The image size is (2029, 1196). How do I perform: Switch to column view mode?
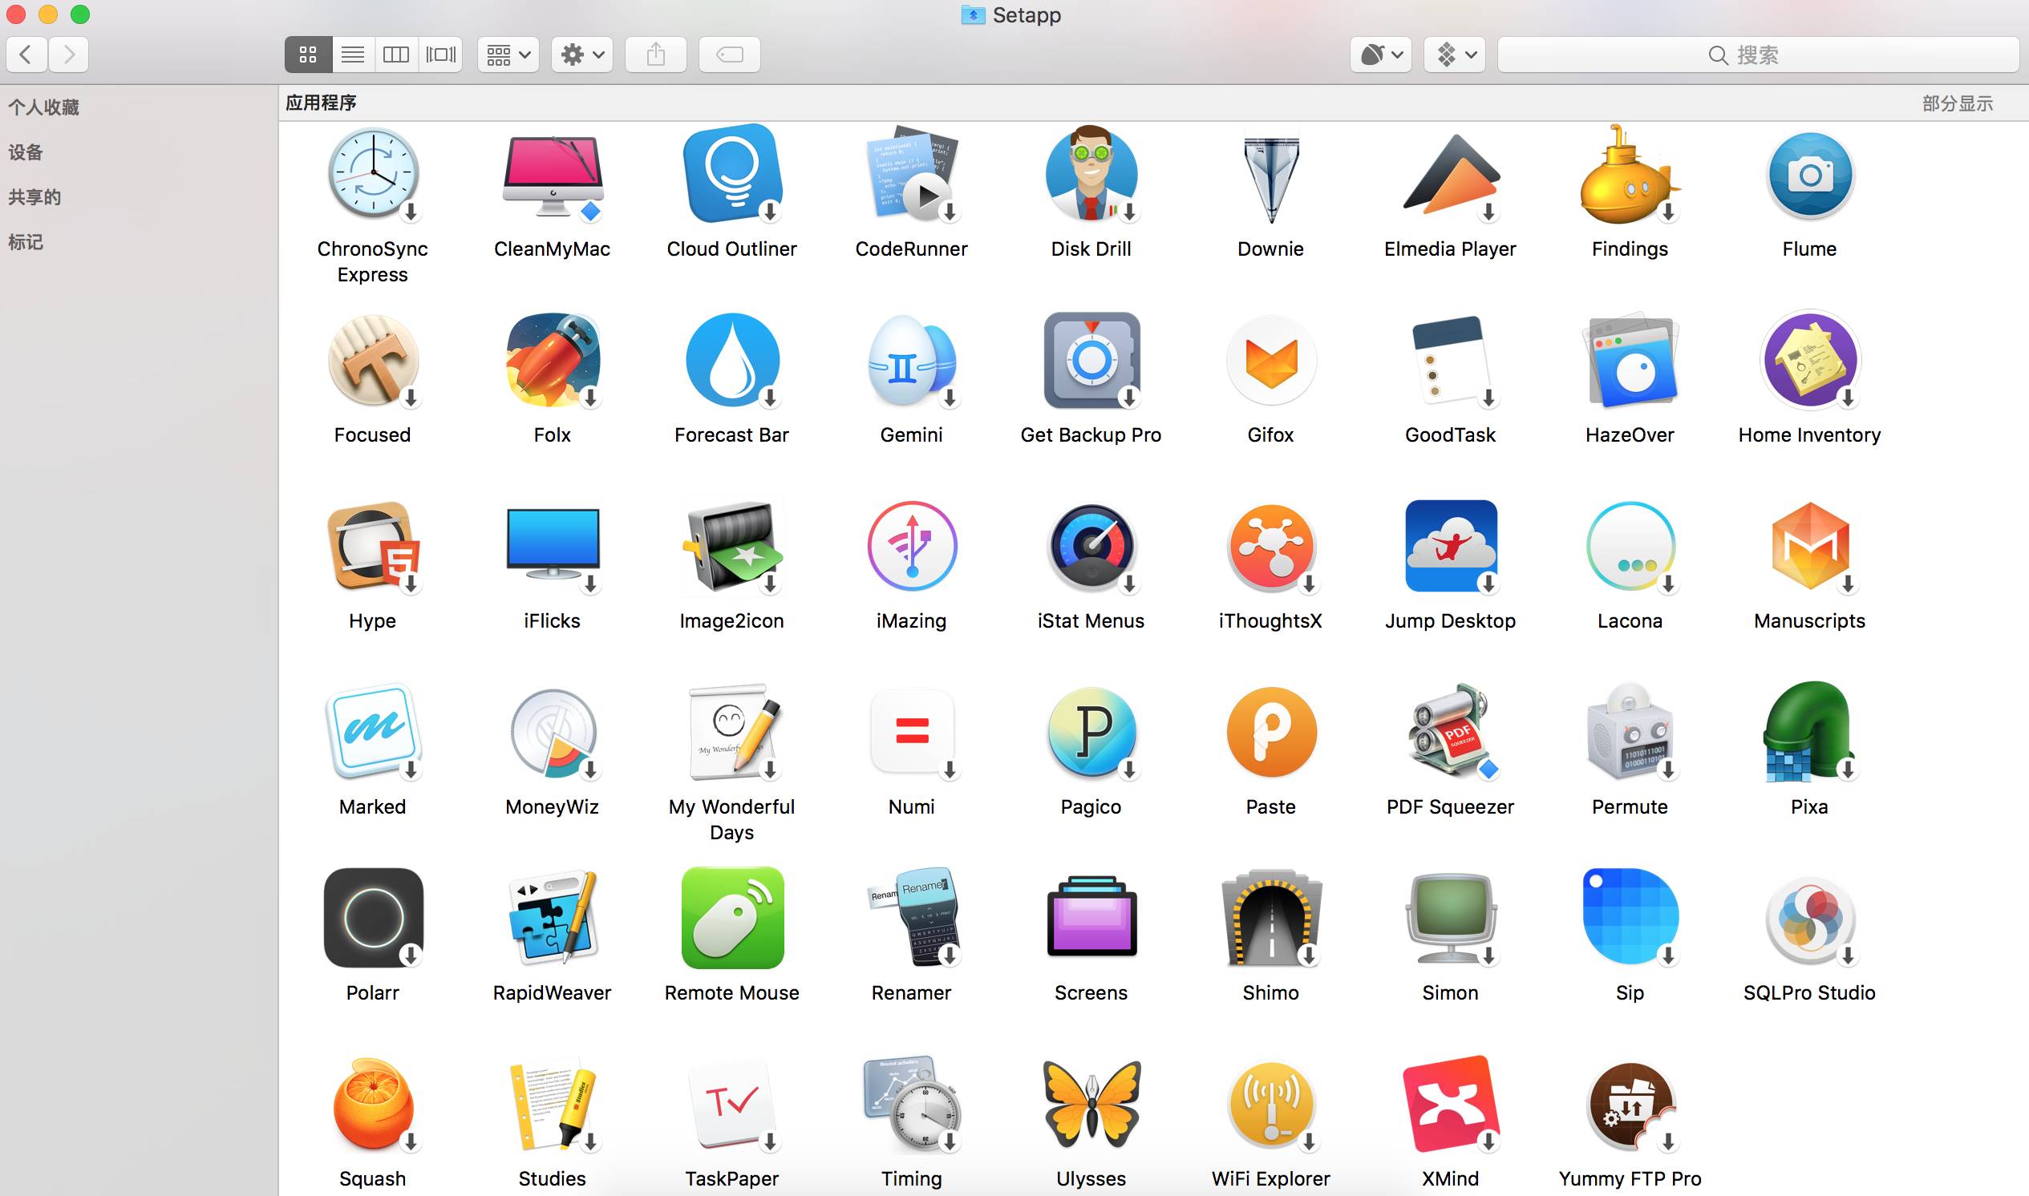(396, 55)
